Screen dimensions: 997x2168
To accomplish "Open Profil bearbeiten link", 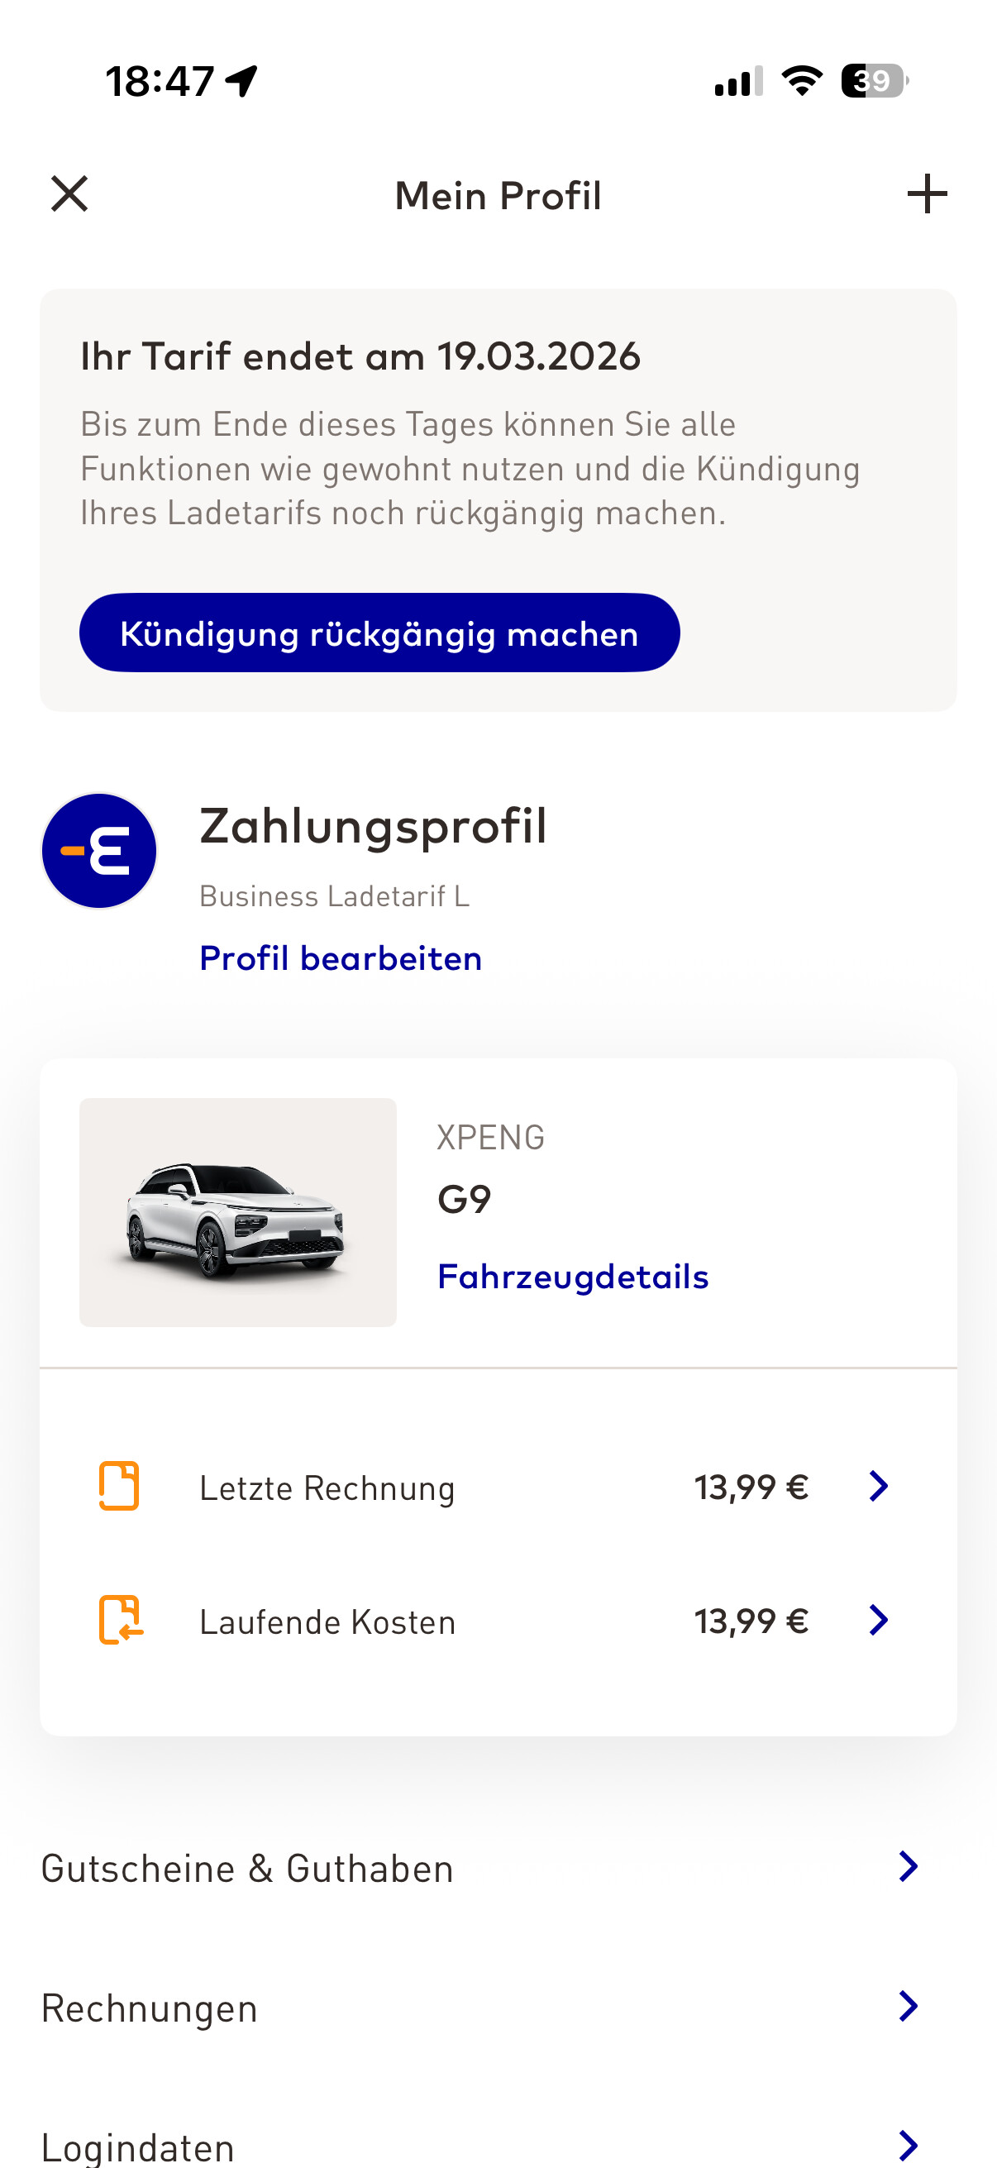I will (341, 957).
